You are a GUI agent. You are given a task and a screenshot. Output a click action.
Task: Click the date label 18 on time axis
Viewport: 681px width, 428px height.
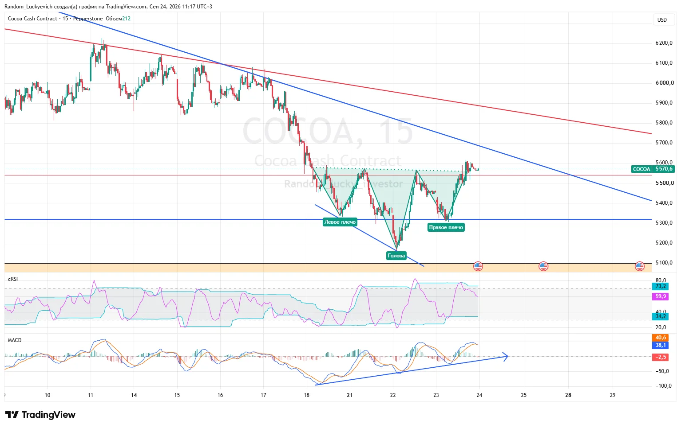click(x=307, y=395)
